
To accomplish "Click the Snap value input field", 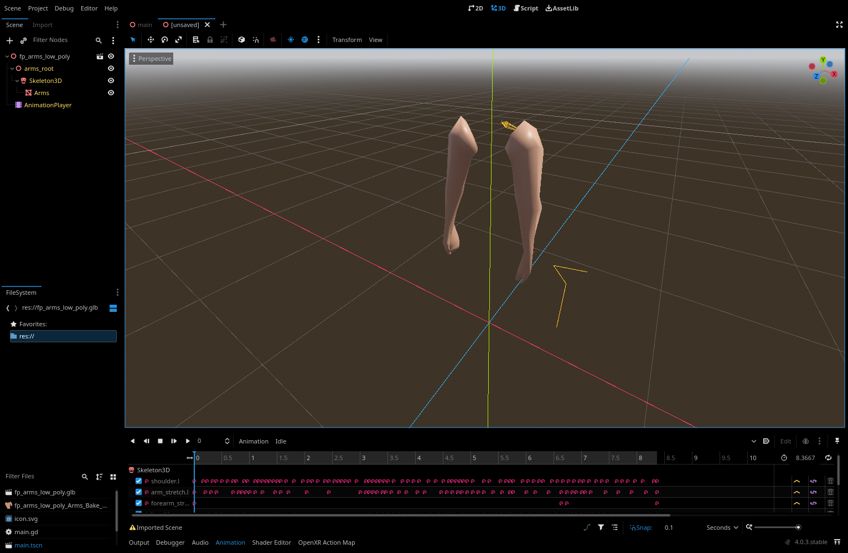I will pyautogui.click(x=669, y=527).
